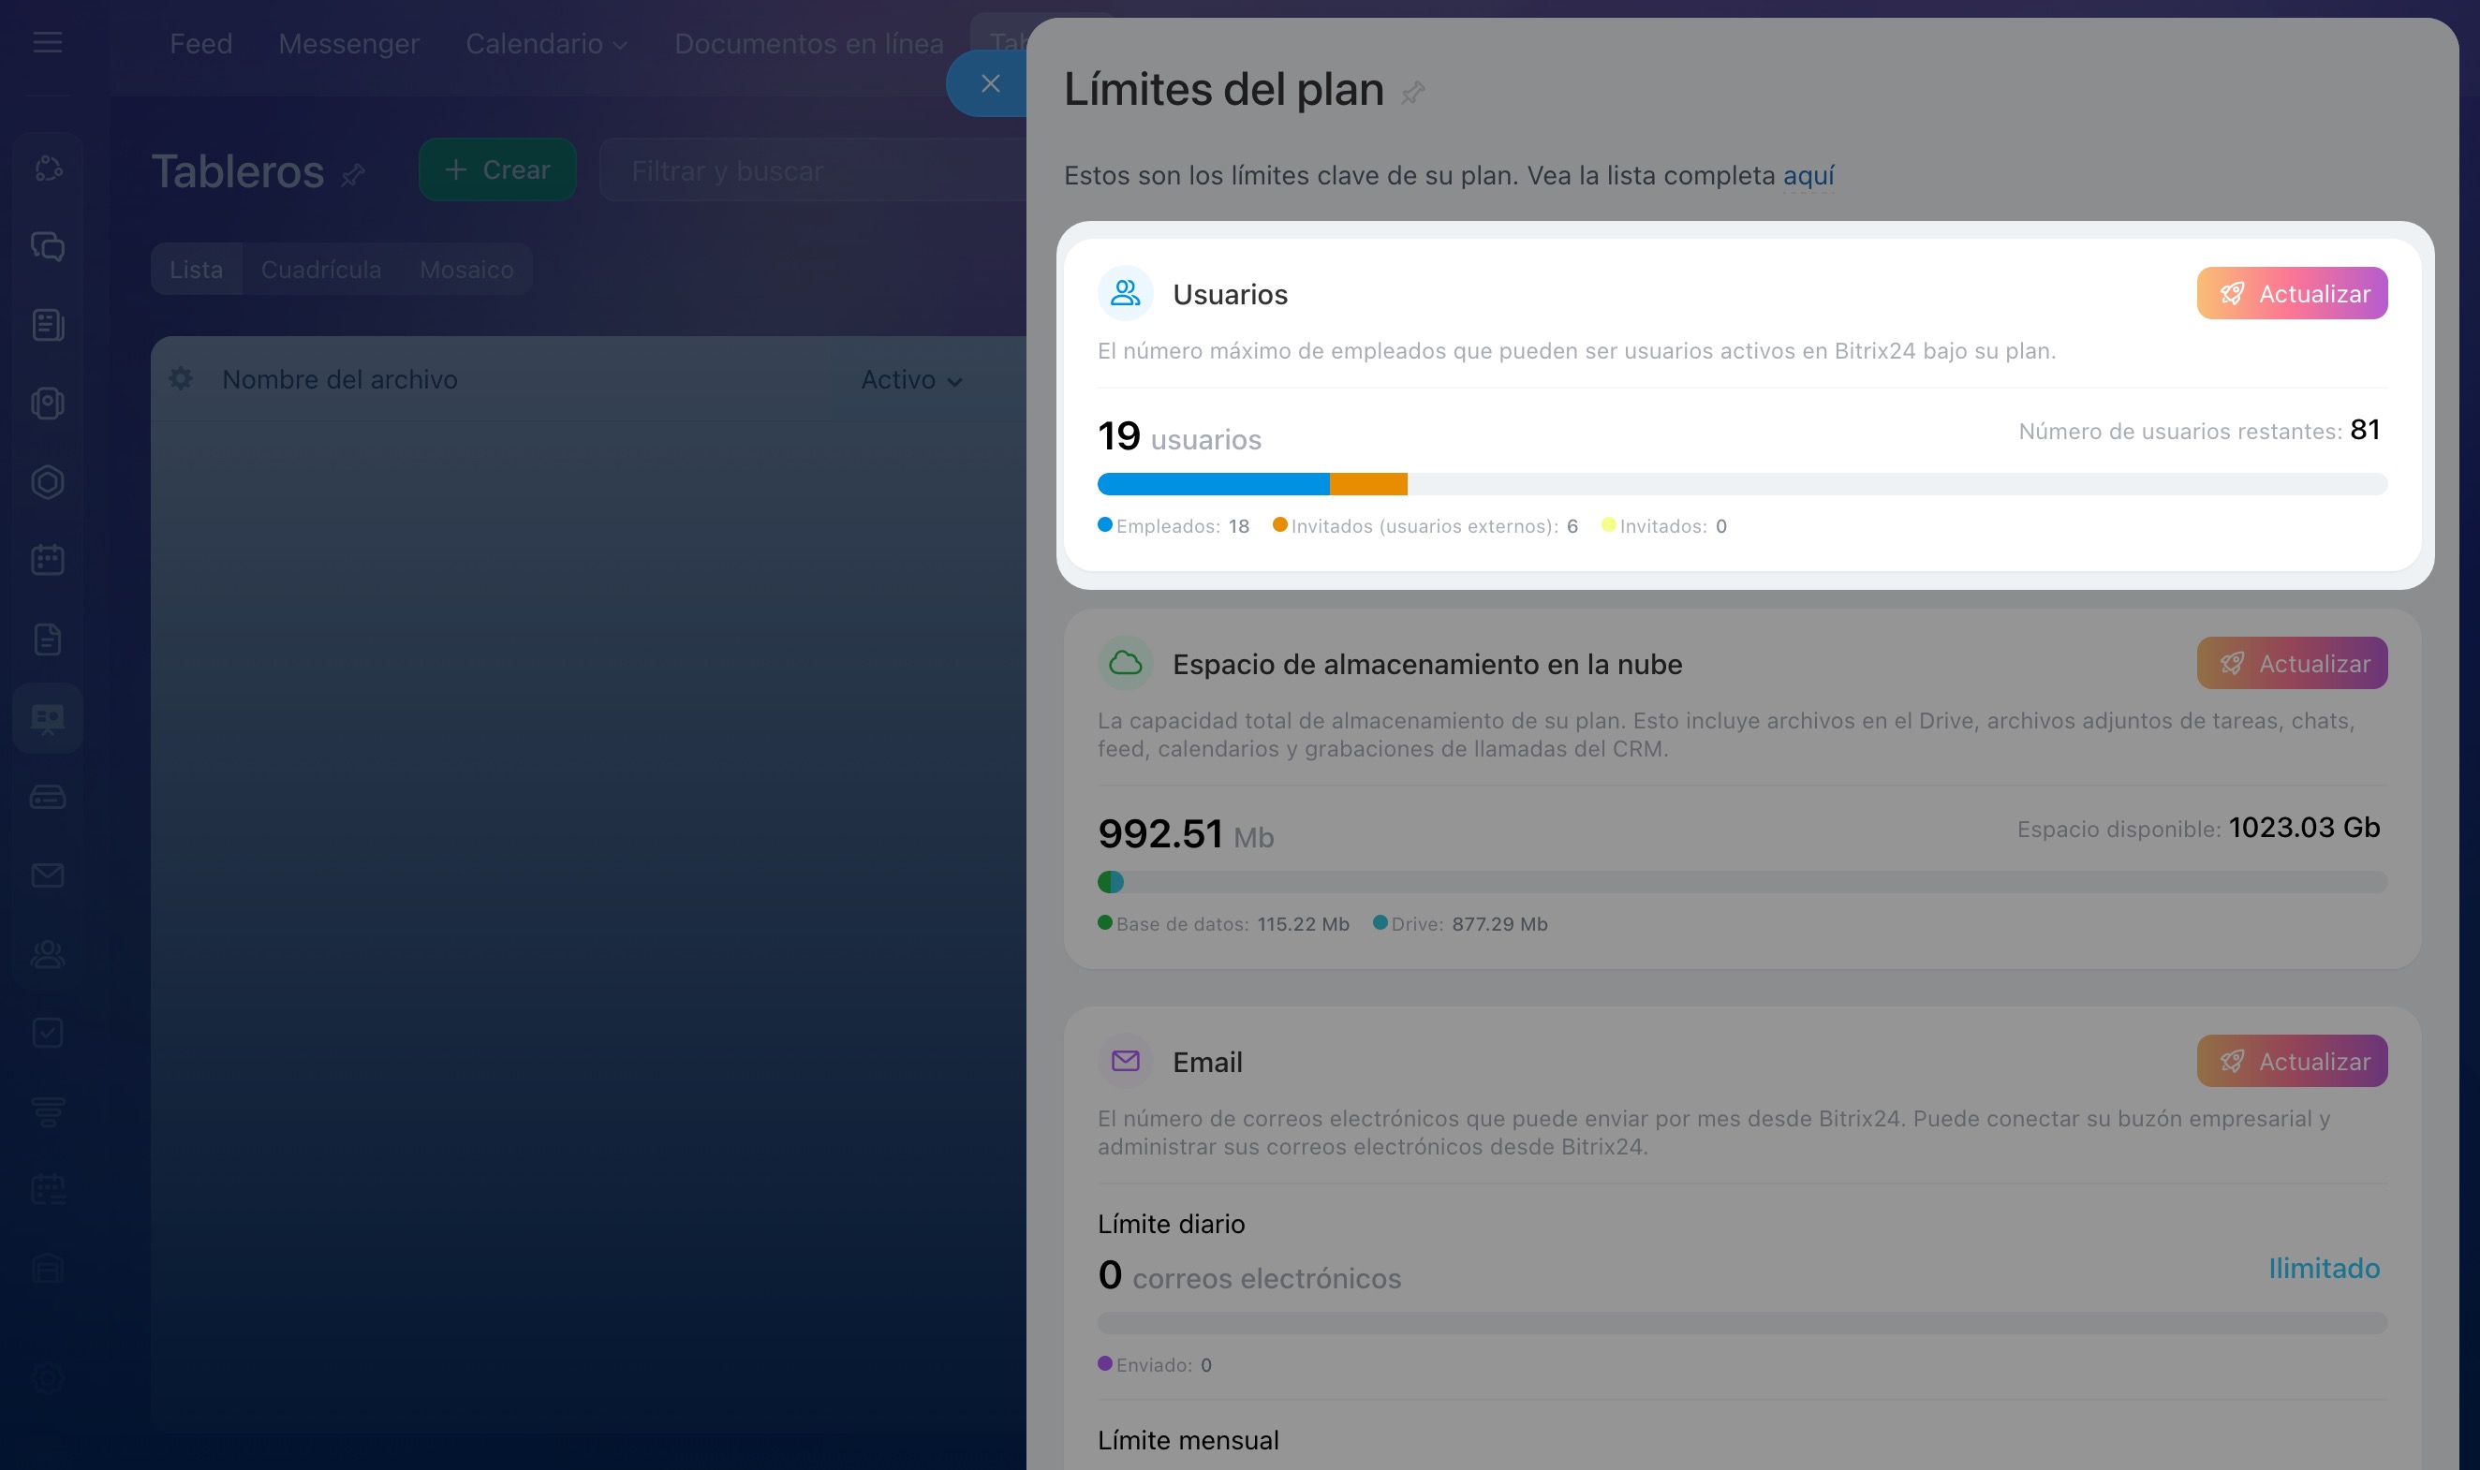Switch to Cuadrícula view
This screenshot has width=2480, height=1470.
tap(320, 270)
